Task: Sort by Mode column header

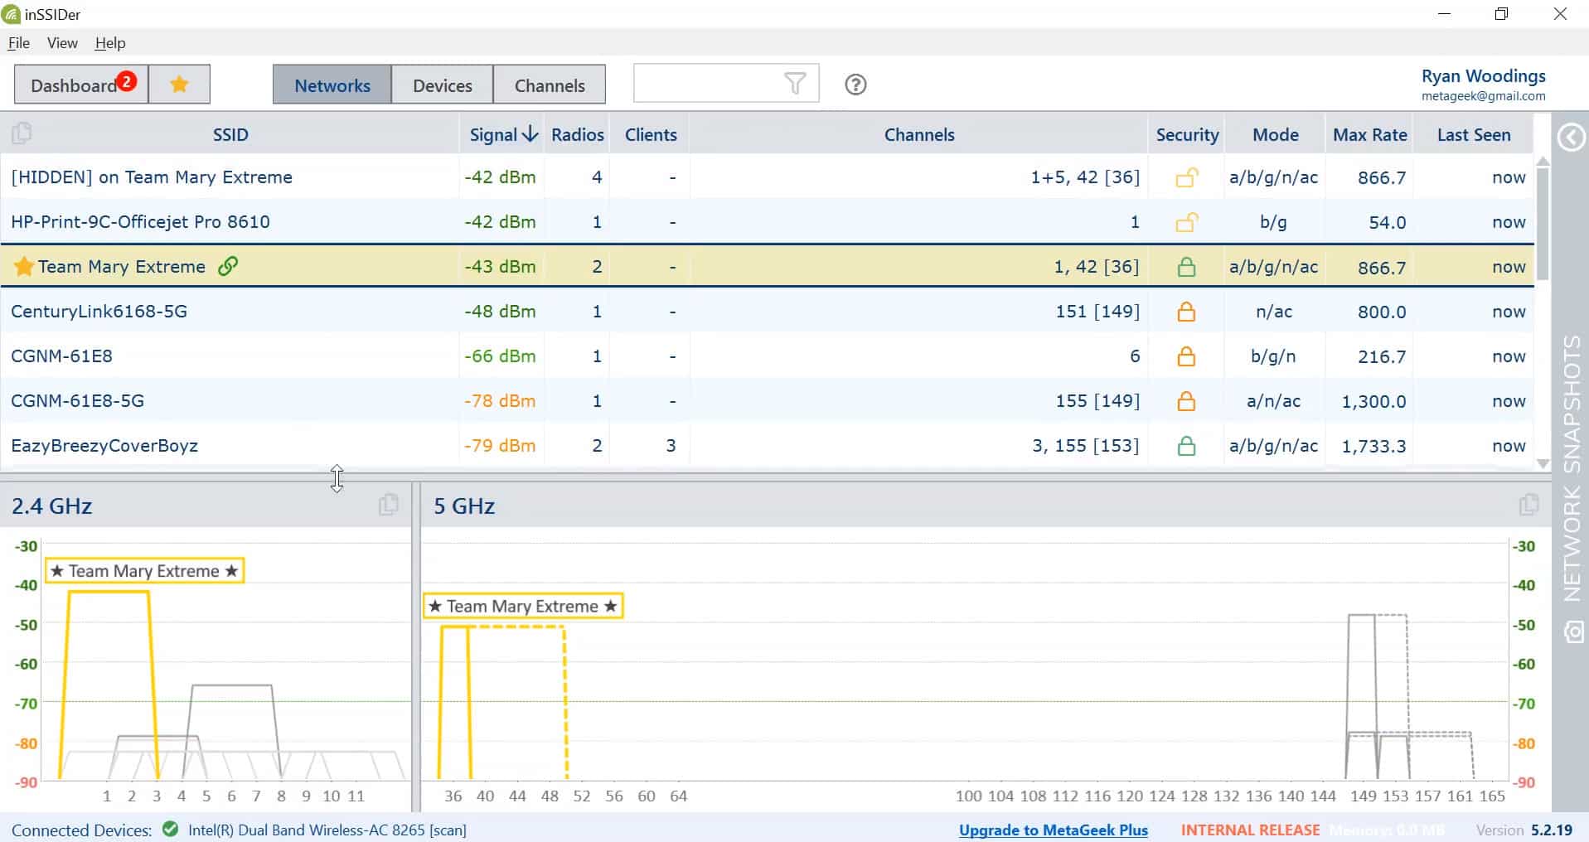Action: (1276, 134)
